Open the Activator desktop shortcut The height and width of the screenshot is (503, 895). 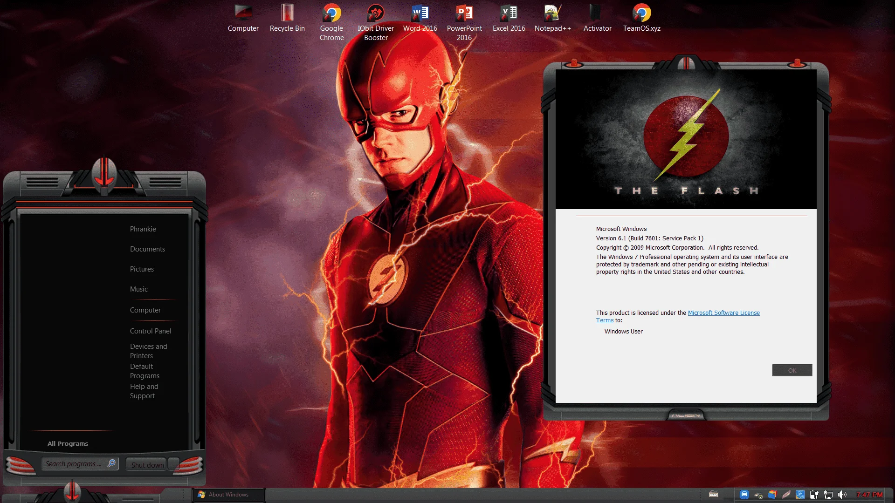[597, 19]
